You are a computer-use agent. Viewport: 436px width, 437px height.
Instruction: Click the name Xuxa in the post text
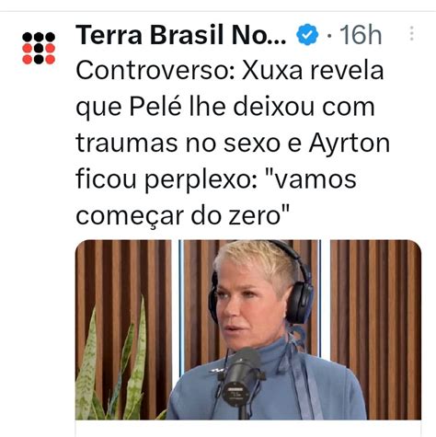pos(273,71)
